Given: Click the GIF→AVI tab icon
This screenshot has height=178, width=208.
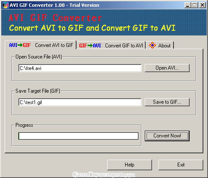Looking at the screenshot, I should (90, 46).
